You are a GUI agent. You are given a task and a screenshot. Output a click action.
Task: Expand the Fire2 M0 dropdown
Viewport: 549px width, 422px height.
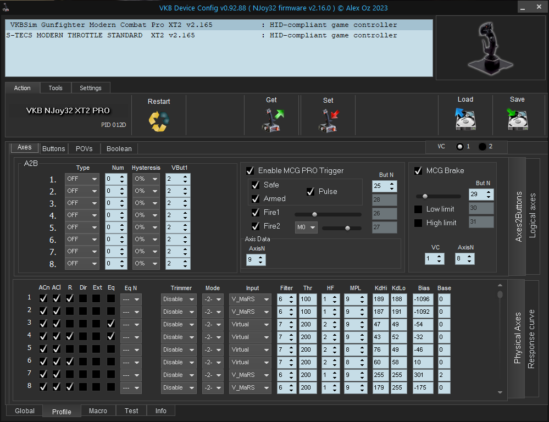(306, 227)
